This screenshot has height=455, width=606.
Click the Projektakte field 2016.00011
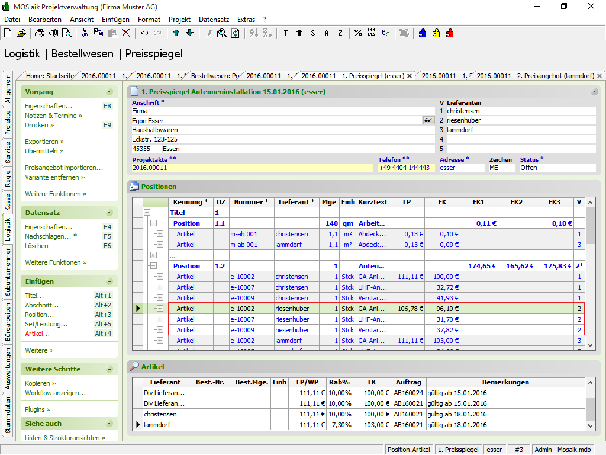(252, 168)
